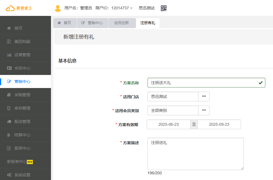Switch to the 首页 tab

[65, 23]
